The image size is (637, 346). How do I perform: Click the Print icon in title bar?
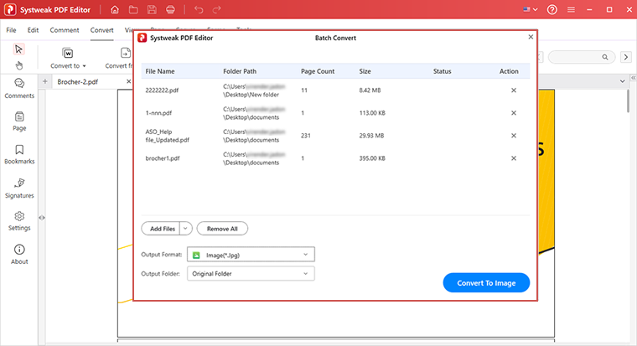[x=171, y=10]
